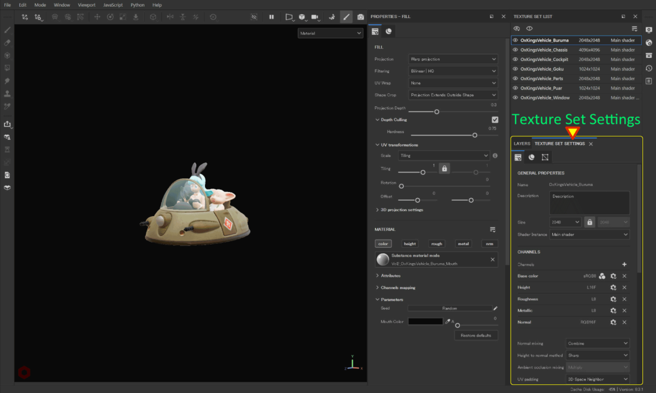The image size is (656, 393).
Task: Take a viewport screenshot with the camera icon
Action: point(360,17)
